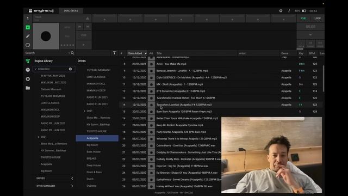This screenshot has width=348, height=196.
Task: Sort by the Title column header
Action: coord(159,53)
